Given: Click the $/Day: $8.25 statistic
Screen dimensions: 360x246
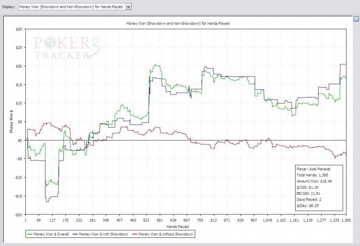Looking at the screenshot, I should (x=307, y=206).
